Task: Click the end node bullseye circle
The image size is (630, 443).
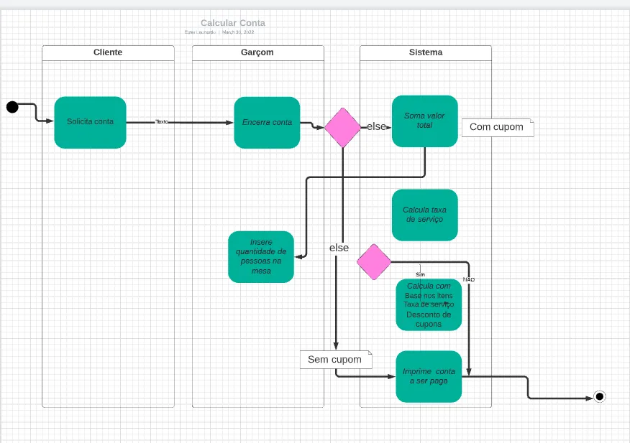Action: tap(600, 396)
